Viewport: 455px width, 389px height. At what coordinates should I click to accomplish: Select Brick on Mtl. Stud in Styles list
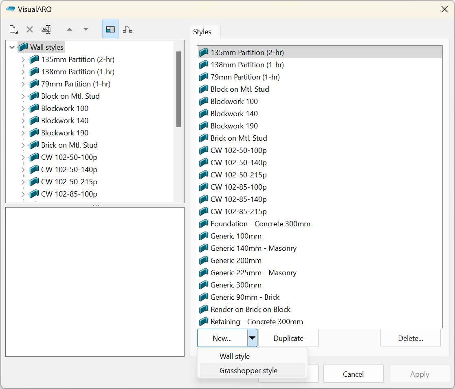click(x=320, y=138)
